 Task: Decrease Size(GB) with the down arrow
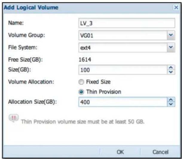click(x=171, y=72)
